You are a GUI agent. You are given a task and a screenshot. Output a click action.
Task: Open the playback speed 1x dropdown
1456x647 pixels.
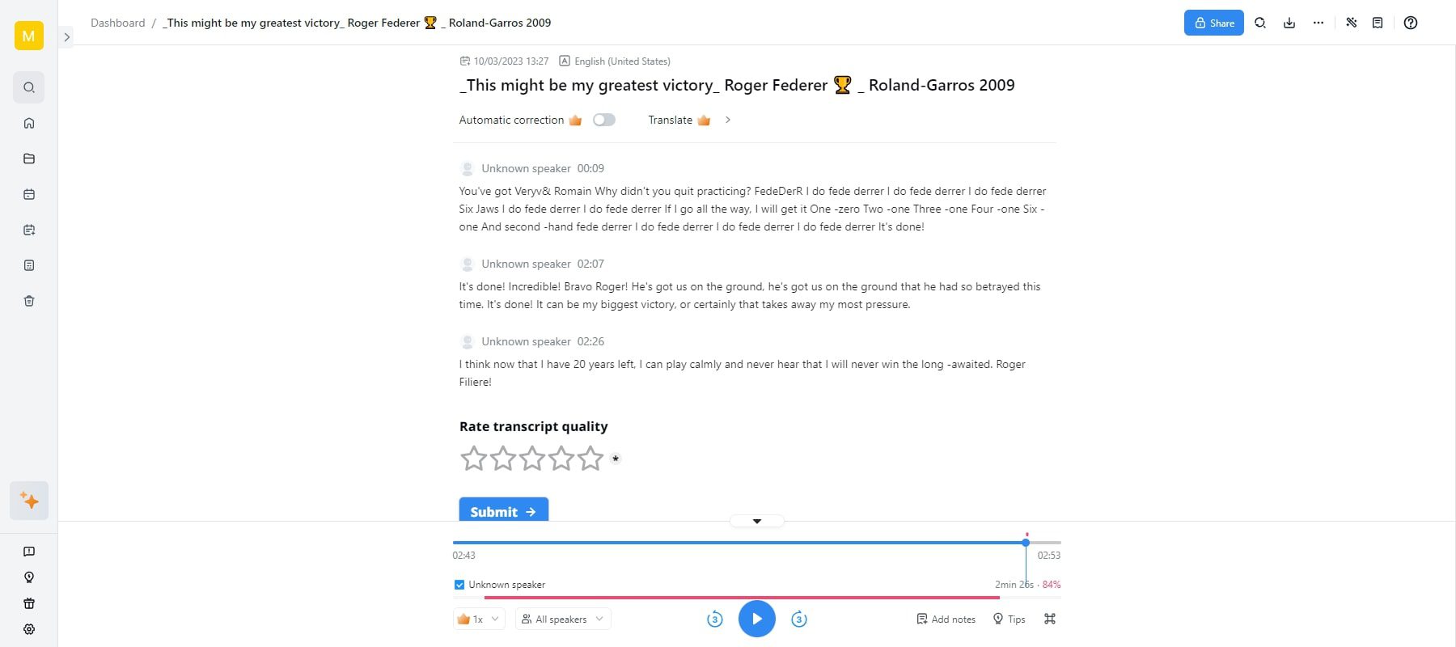478,619
